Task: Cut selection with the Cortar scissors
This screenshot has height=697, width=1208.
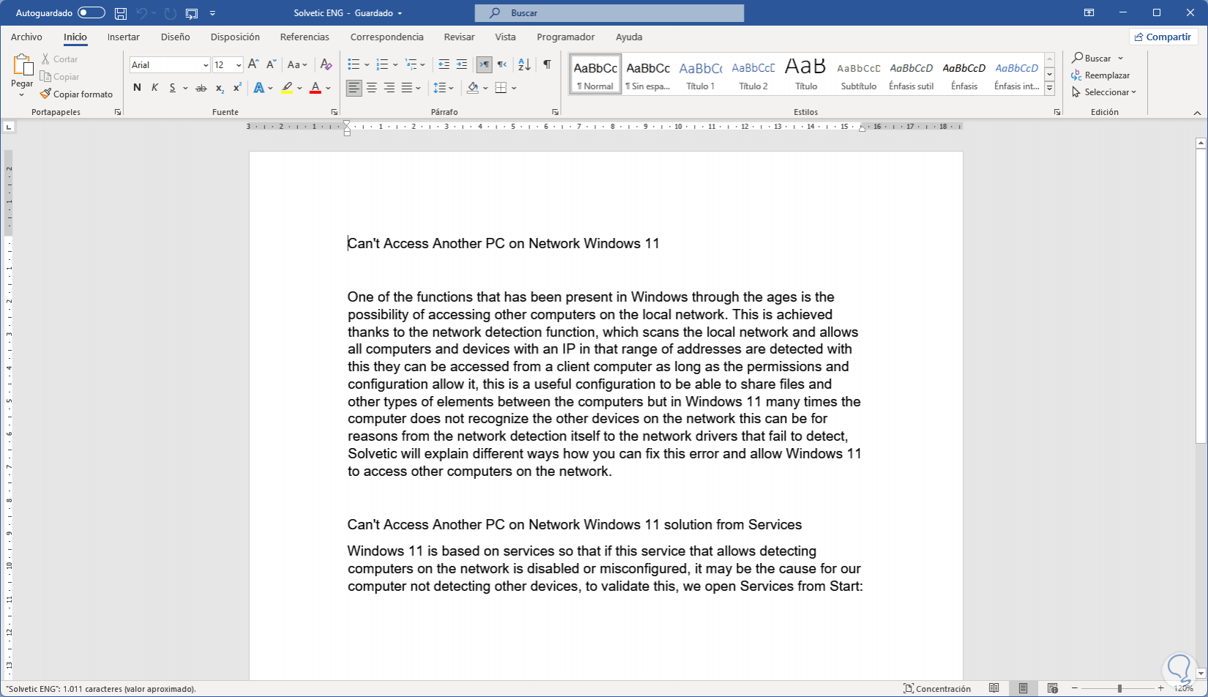Action: click(59, 59)
